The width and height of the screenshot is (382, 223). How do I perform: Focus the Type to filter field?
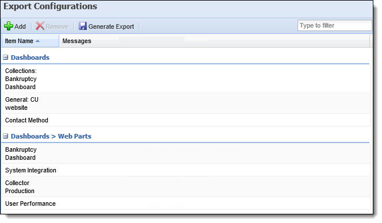click(334, 25)
